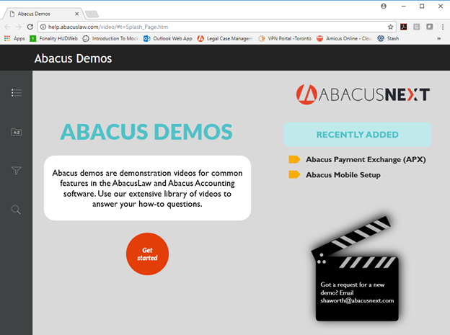Open the table of contents sidebar icon
450x335 pixels.
(17, 93)
